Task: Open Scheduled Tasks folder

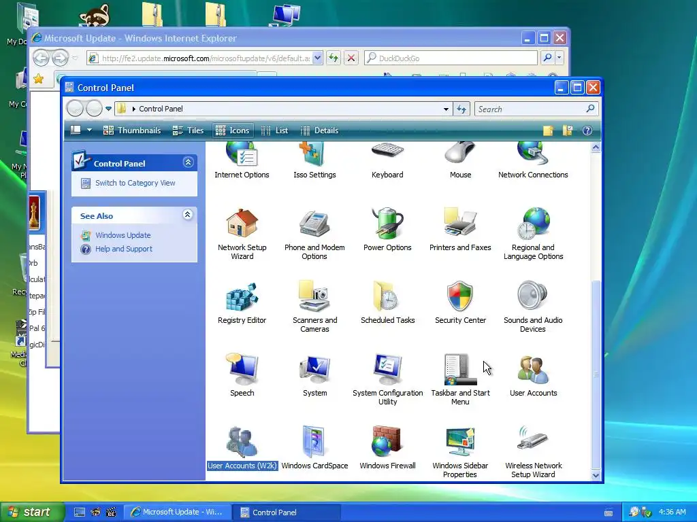Action: (x=387, y=302)
